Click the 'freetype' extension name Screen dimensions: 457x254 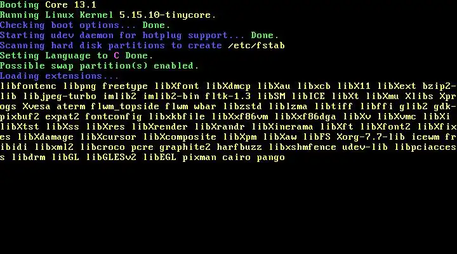coord(125,86)
